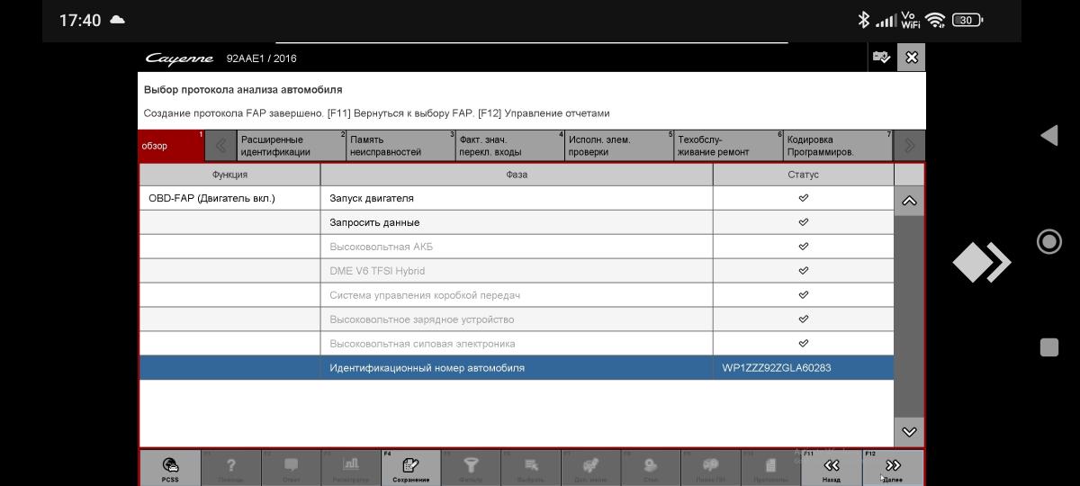Switch to the Память неисправностей tab

tap(400, 146)
